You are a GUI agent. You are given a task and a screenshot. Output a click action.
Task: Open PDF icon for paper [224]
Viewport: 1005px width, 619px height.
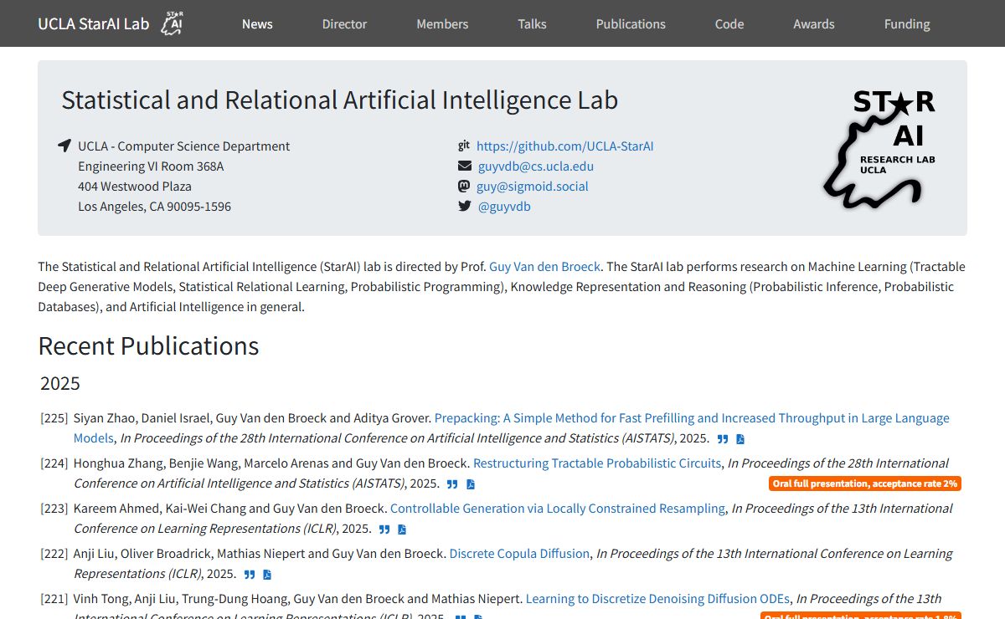coord(471,484)
